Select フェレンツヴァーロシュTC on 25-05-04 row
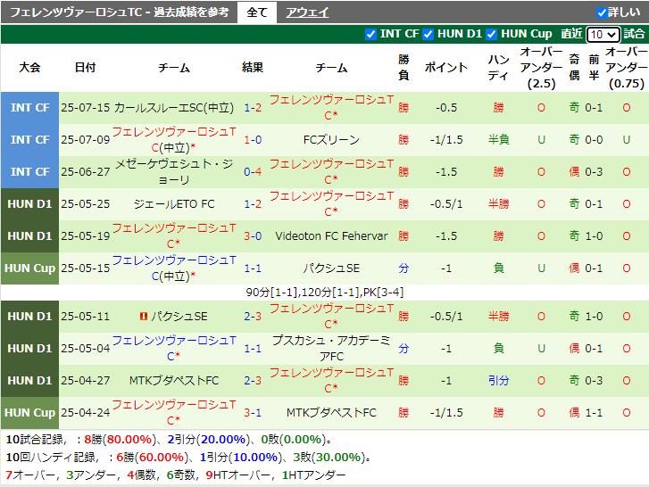This screenshot has height=487, width=649. [174, 349]
